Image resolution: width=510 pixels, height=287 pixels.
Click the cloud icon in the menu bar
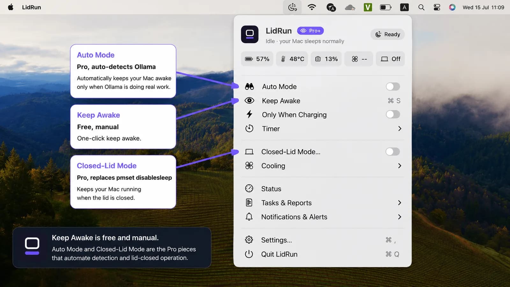pyautogui.click(x=350, y=7)
